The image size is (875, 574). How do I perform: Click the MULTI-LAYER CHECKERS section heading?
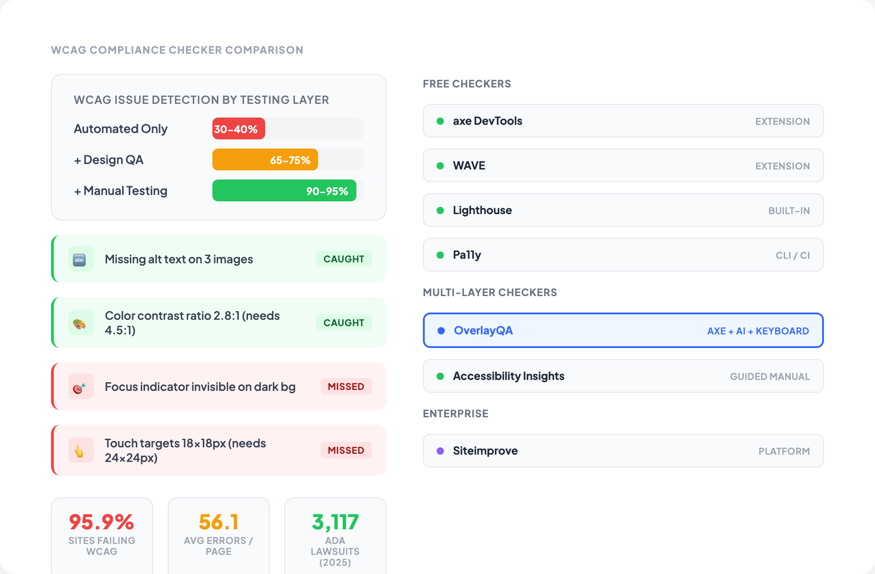tap(490, 292)
